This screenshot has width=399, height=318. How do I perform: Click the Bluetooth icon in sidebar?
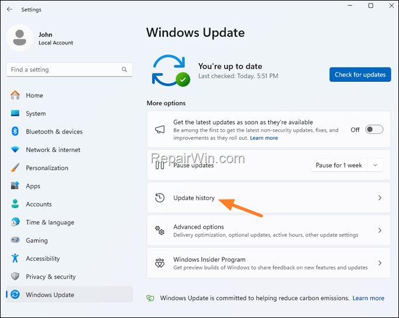click(x=15, y=131)
